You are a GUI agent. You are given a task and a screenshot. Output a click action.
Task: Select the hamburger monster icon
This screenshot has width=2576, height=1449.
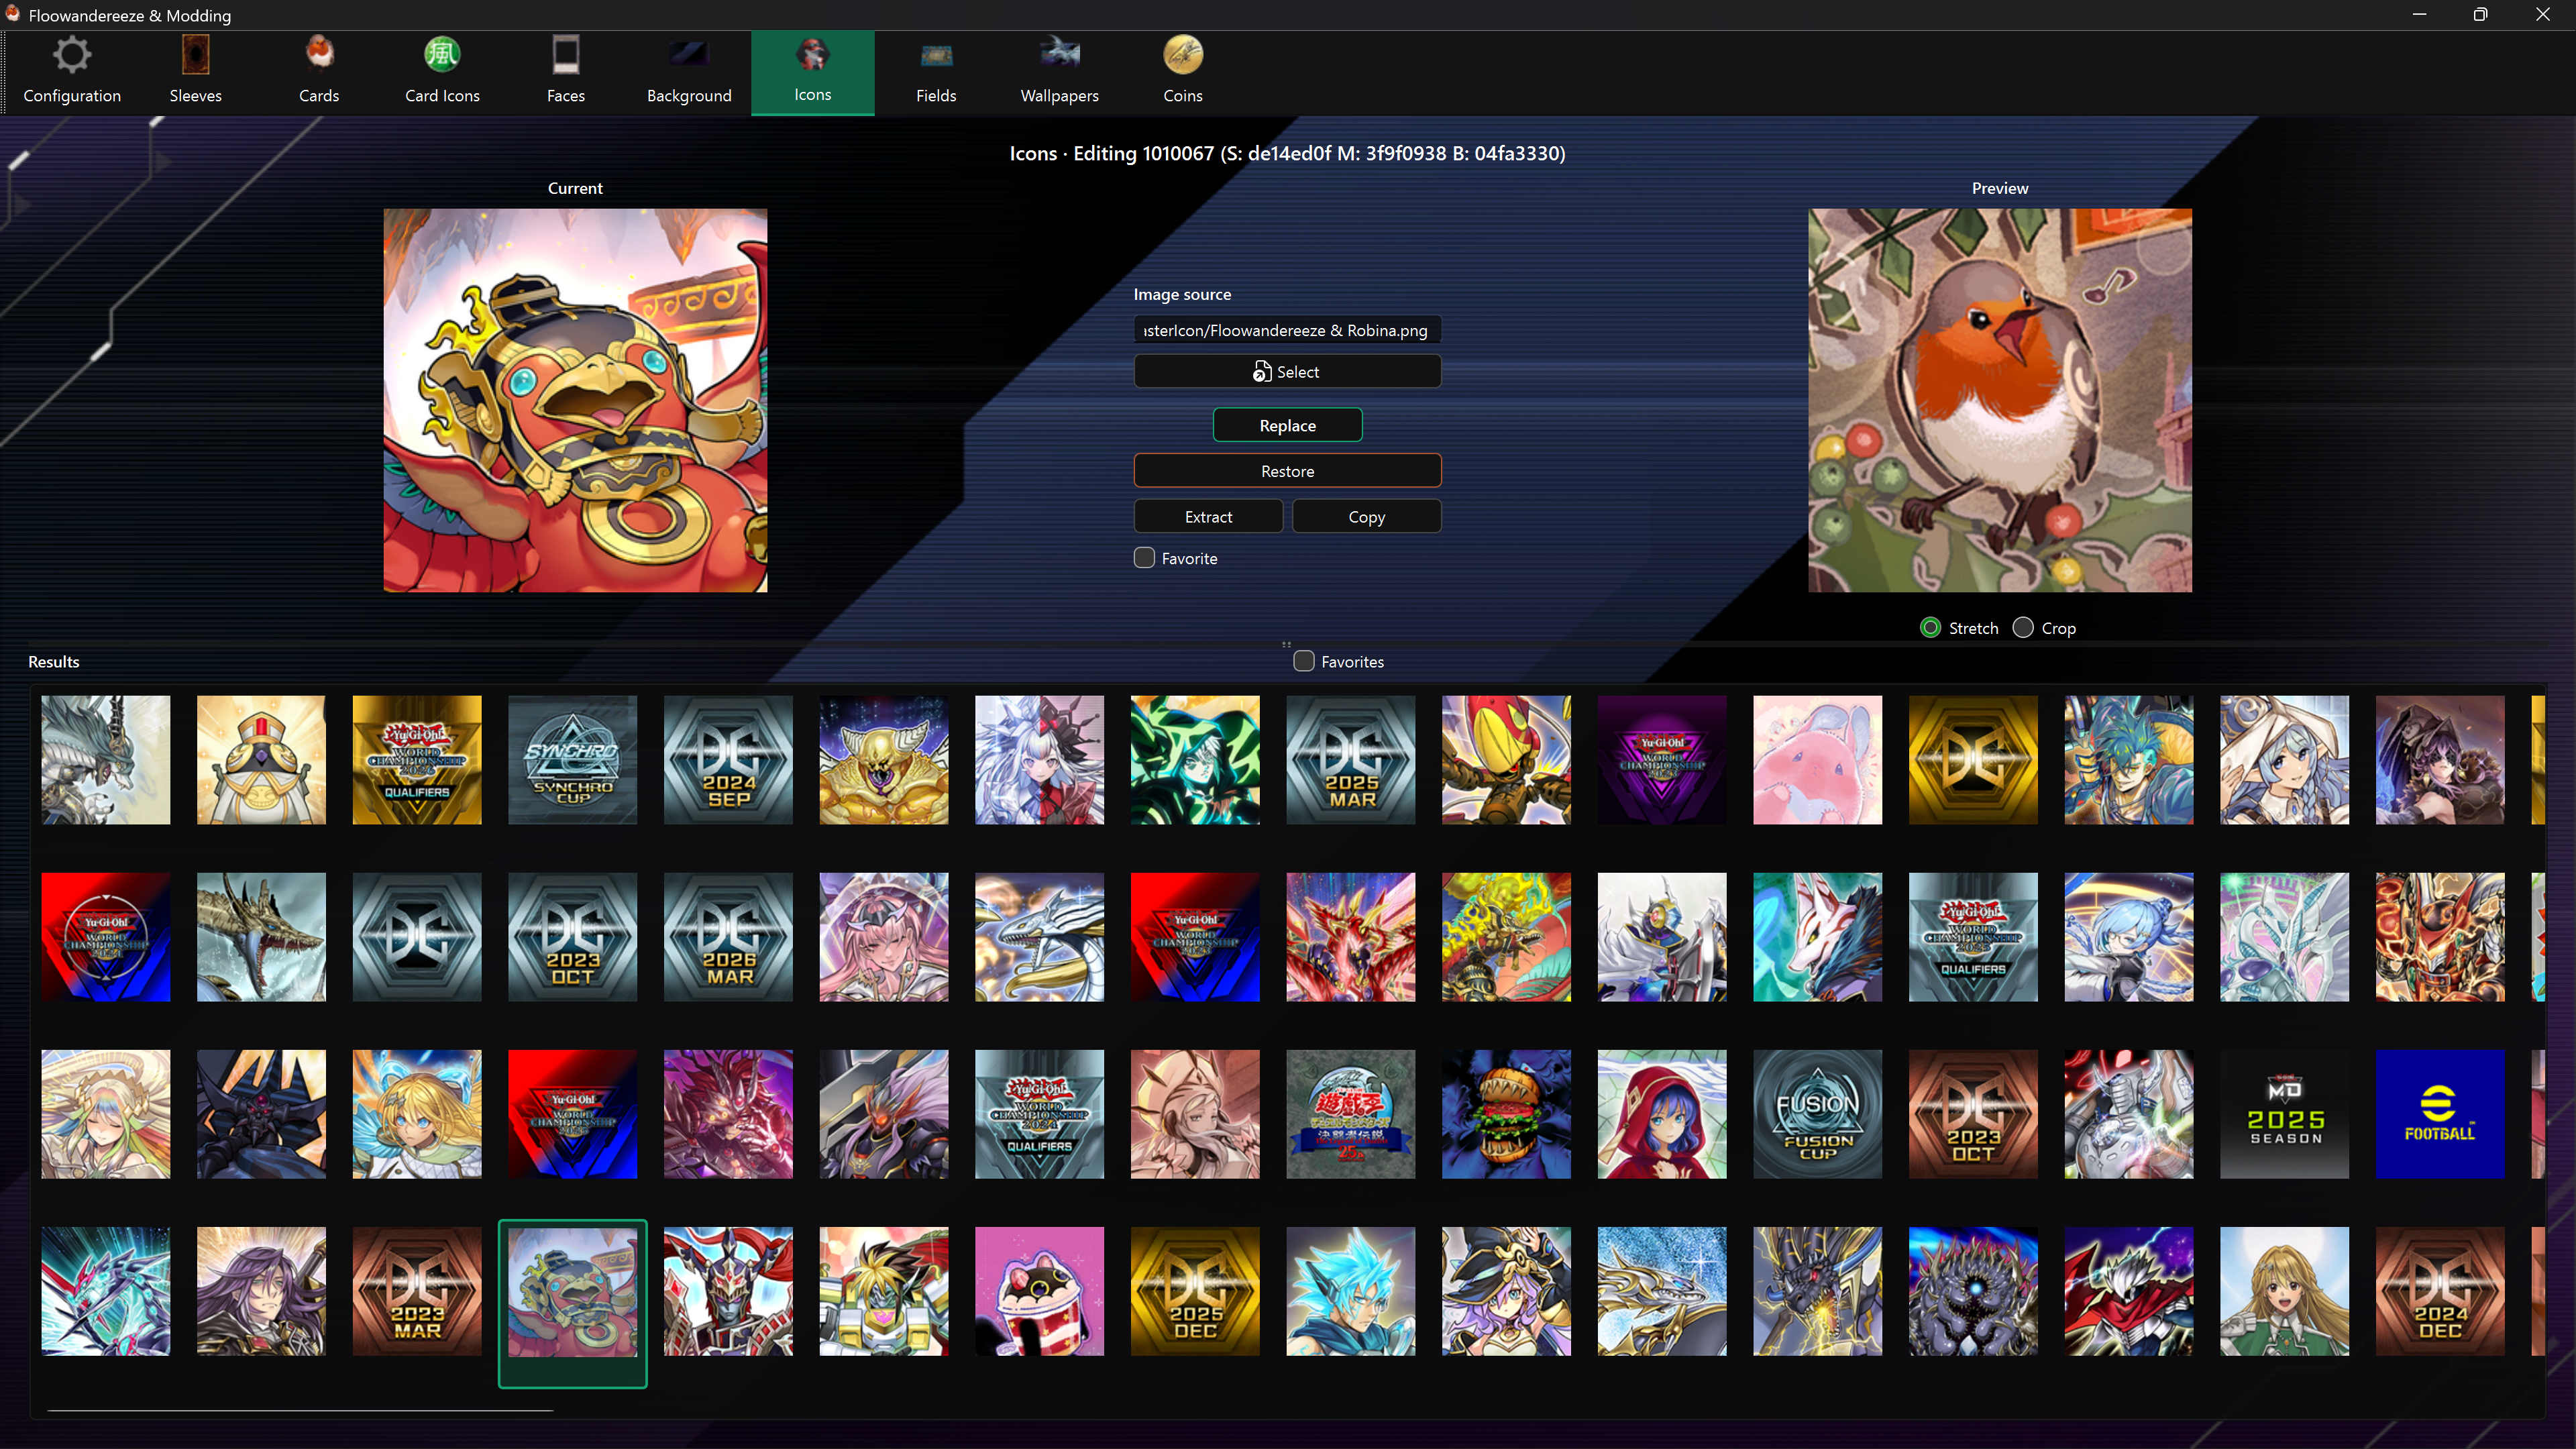(x=1506, y=1114)
